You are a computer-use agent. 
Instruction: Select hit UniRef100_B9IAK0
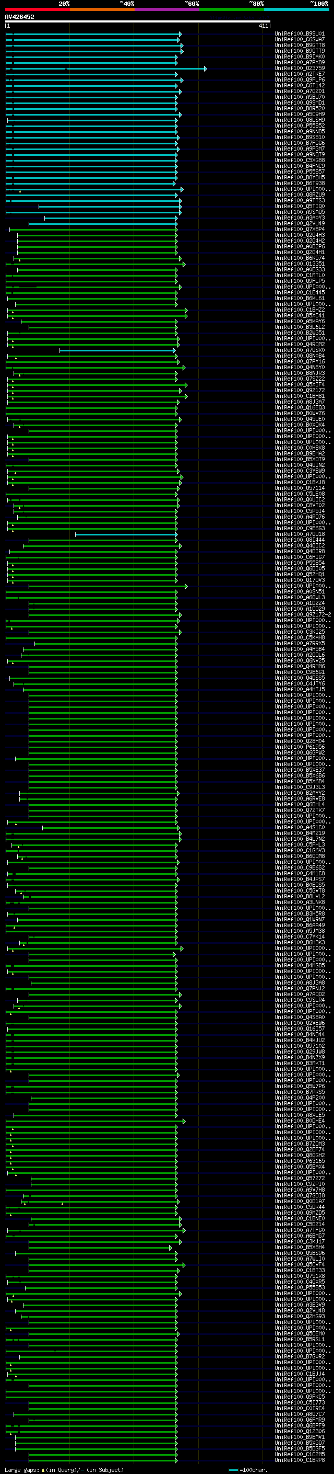point(300,56)
